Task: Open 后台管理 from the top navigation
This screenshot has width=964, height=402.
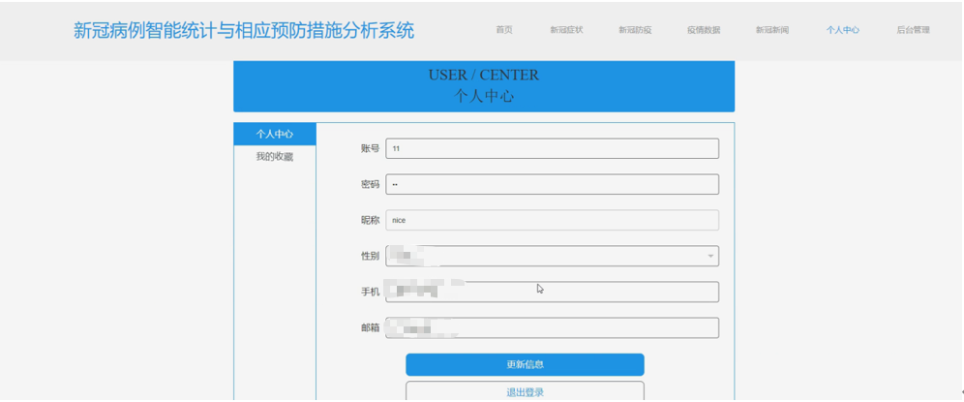Action: (913, 30)
